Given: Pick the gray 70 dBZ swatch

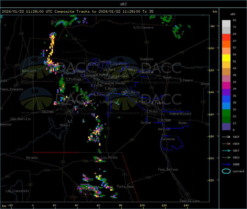Looking at the screenshot, I should point(226,30).
